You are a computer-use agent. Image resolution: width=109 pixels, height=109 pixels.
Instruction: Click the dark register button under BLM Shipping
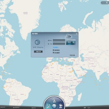click(x=38, y=51)
